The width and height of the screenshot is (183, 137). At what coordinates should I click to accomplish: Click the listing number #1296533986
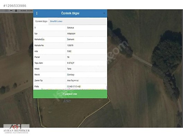click(15, 6)
